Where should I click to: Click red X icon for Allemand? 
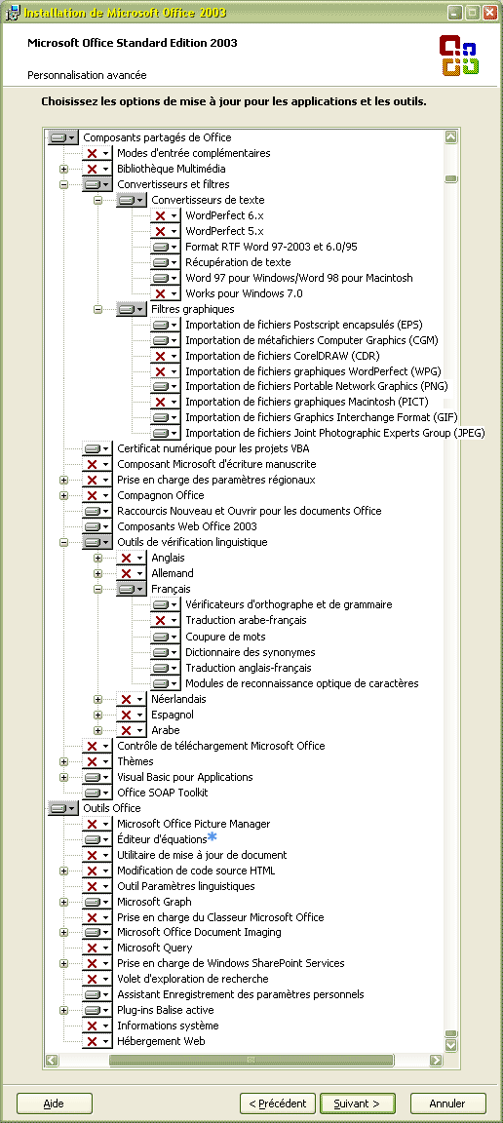pos(126,573)
